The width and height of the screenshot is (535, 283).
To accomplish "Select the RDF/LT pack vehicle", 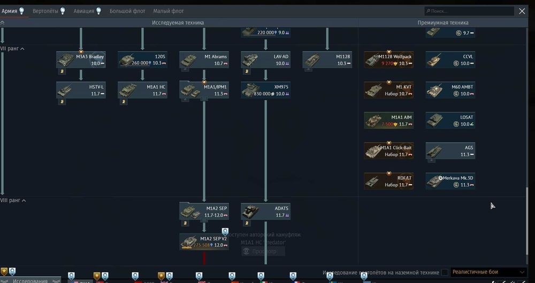I will [389, 181].
